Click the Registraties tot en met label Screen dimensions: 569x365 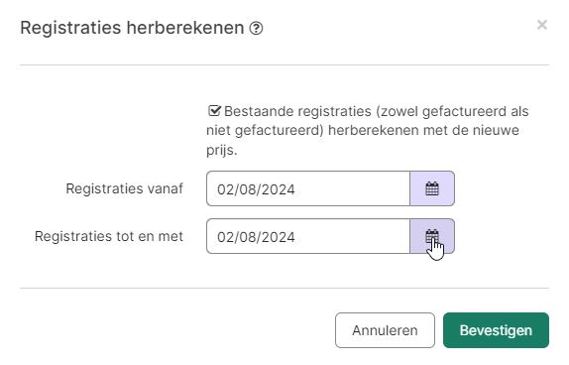pyautogui.click(x=109, y=236)
